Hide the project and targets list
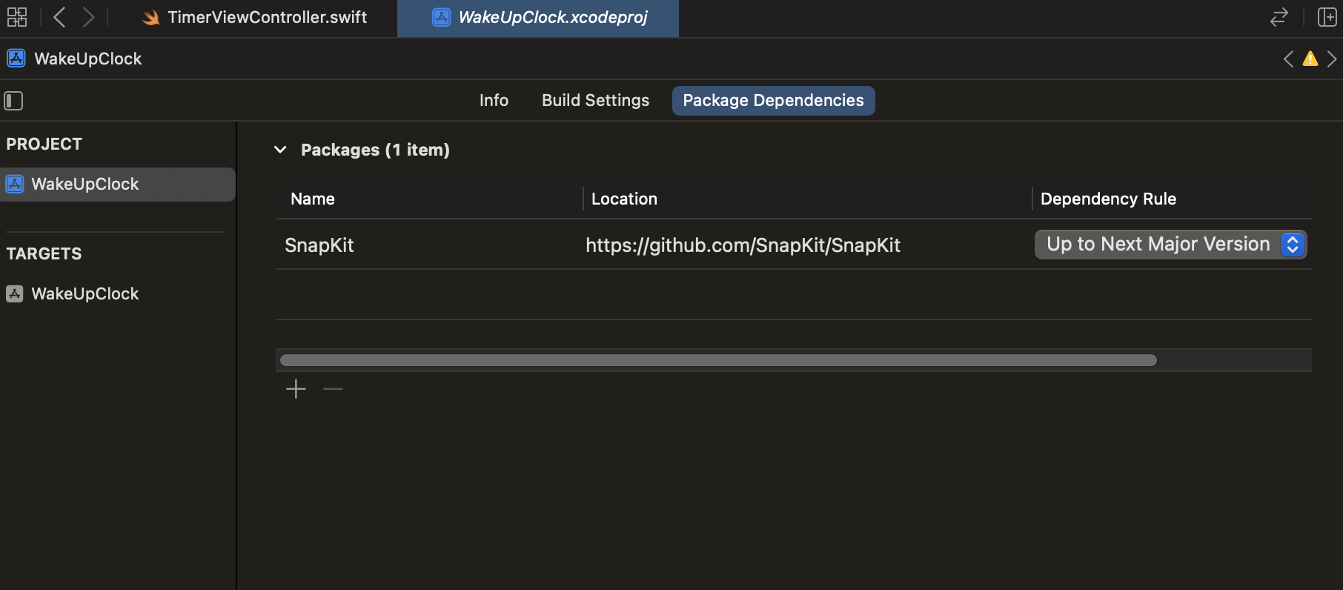 click(13, 101)
